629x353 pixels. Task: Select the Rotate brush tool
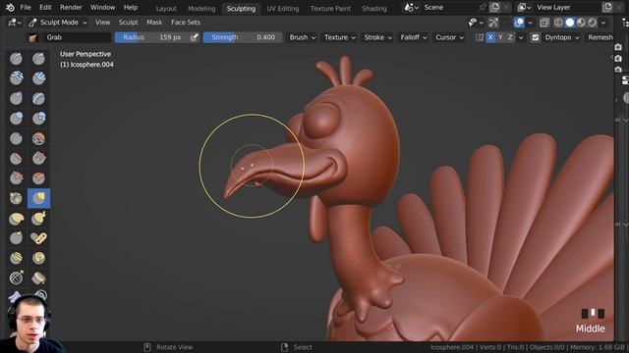coord(38,258)
